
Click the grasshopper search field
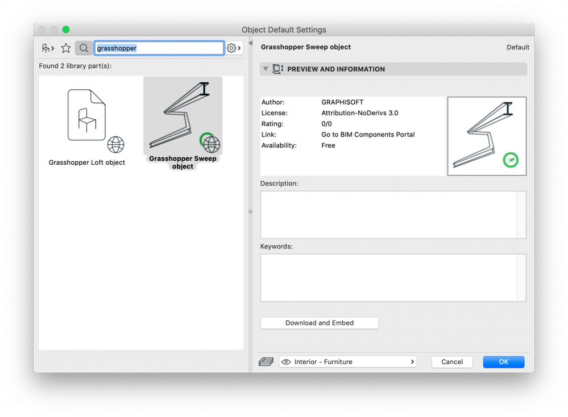pyautogui.click(x=159, y=48)
